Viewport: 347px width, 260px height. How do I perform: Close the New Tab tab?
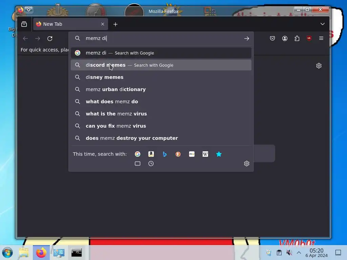click(103, 24)
